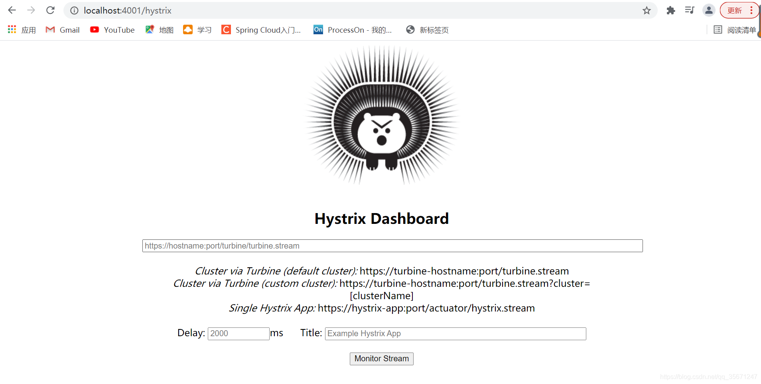
Task: Open the extensions puzzle icon
Action: pyautogui.click(x=670, y=11)
